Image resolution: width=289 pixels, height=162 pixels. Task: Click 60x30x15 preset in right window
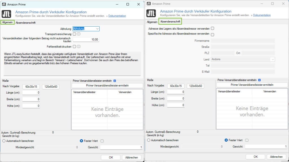coord(176,86)
